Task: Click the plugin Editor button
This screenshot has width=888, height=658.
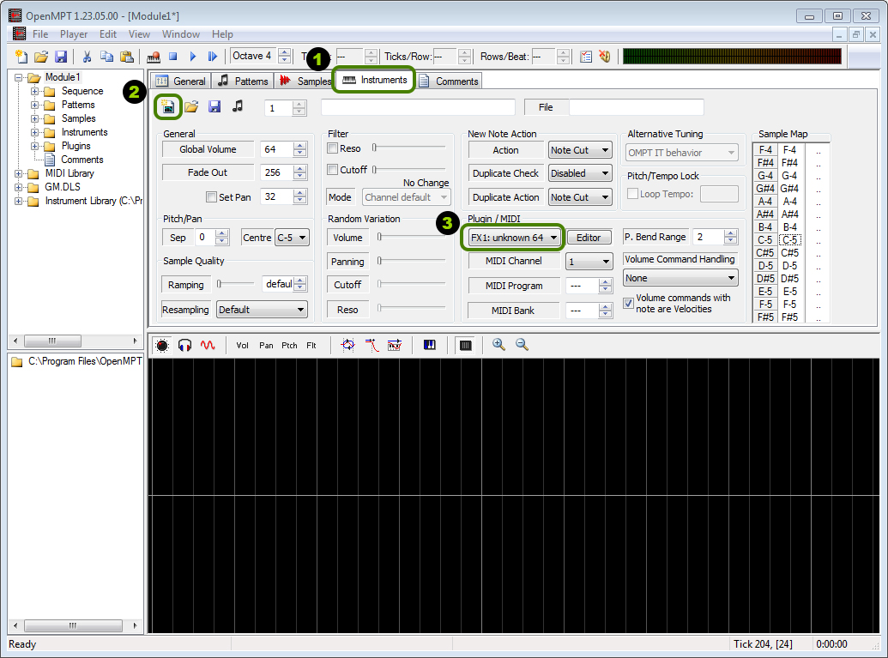Action: 589,238
